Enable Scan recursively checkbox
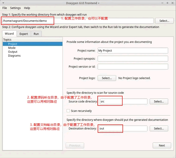 68,111
